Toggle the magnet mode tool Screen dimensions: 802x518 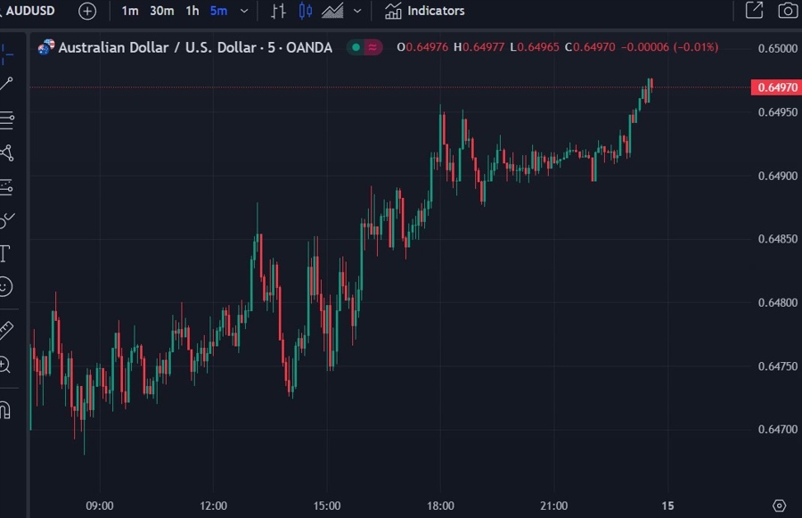(5, 409)
